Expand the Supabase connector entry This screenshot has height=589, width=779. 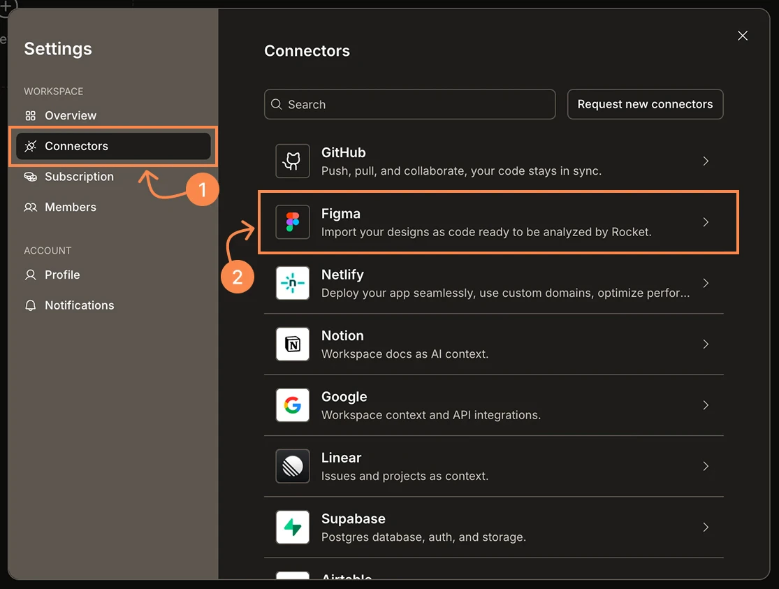click(706, 528)
